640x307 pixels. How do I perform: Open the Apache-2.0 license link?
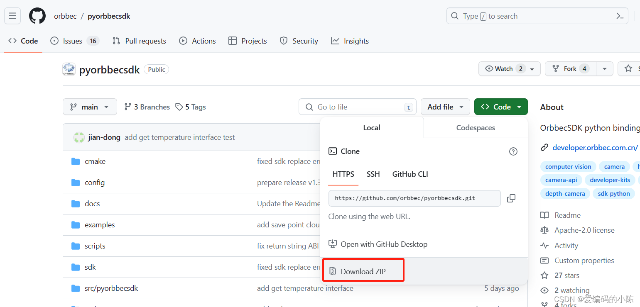584,230
